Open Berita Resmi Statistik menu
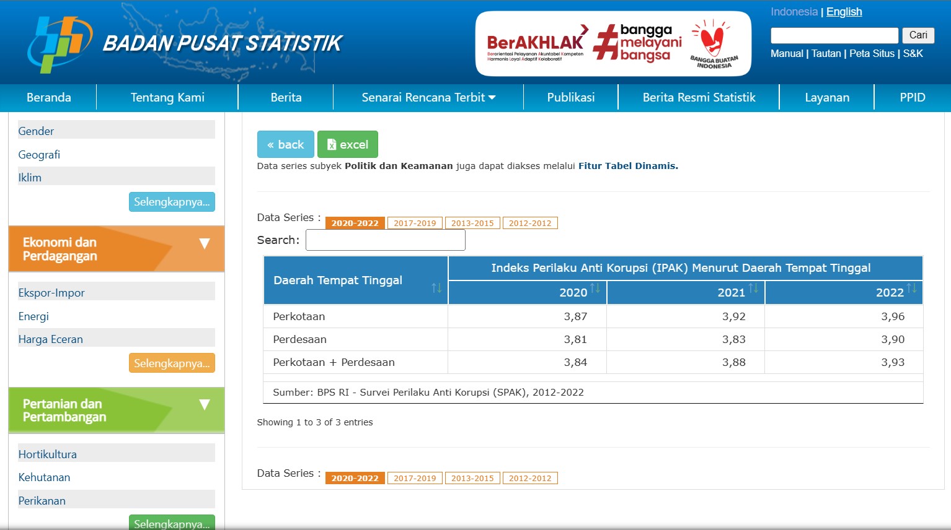The height and width of the screenshot is (530, 951). coord(699,97)
